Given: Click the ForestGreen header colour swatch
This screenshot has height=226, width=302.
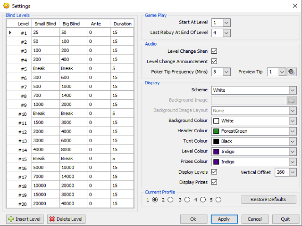Looking at the screenshot, I should coord(216,131).
